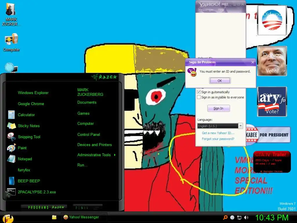Launch Google Chrome from Start menu
Image resolution: width=297 pixels, height=223 pixels.
pyautogui.click(x=31, y=104)
